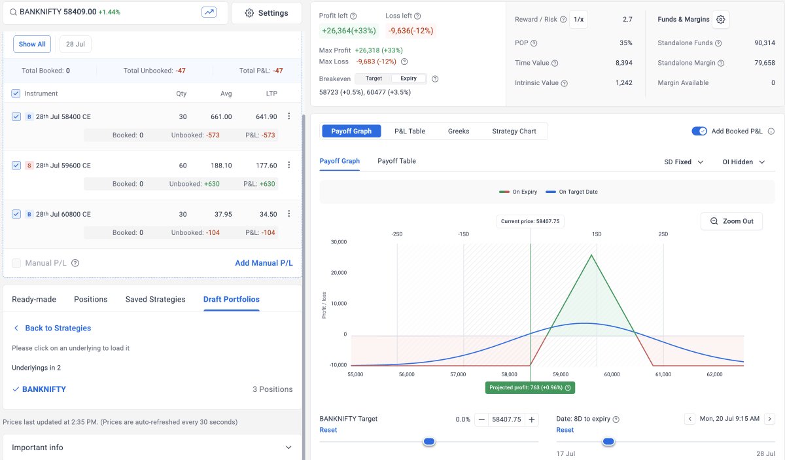Switch Breakeven to Expiry

408,79
